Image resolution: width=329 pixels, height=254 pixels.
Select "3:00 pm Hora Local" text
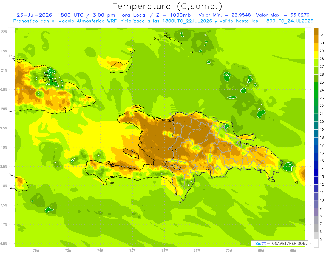tap(119, 15)
